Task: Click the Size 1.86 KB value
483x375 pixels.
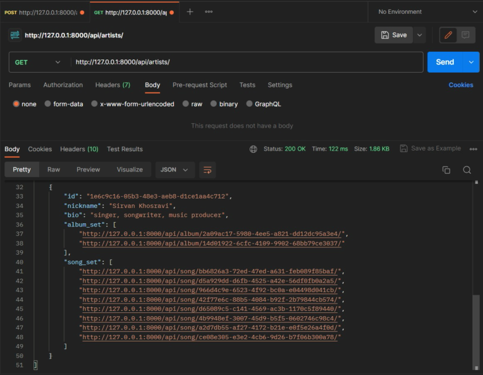Action: click(379, 149)
